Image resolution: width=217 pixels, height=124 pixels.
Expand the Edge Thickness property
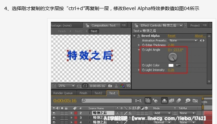point(139,45)
